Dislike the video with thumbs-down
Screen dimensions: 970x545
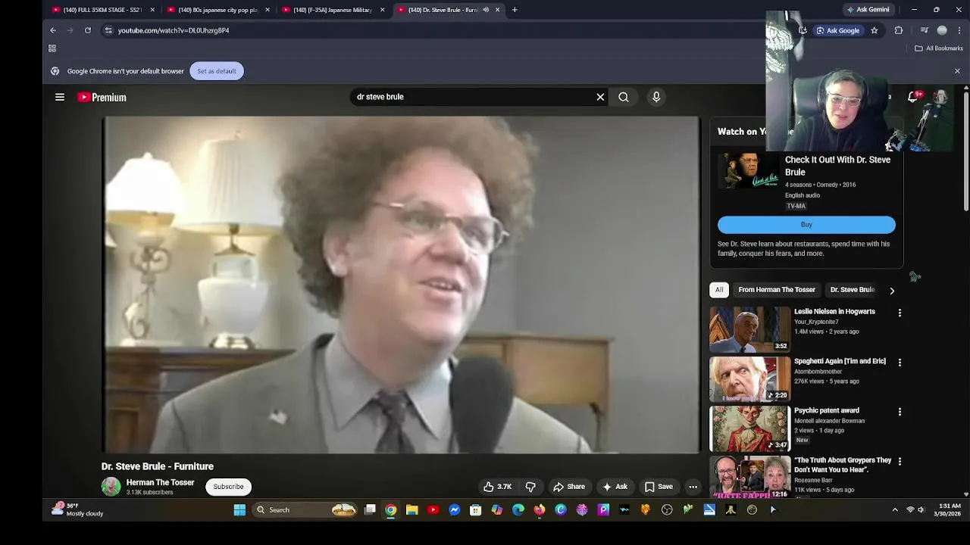530,487
